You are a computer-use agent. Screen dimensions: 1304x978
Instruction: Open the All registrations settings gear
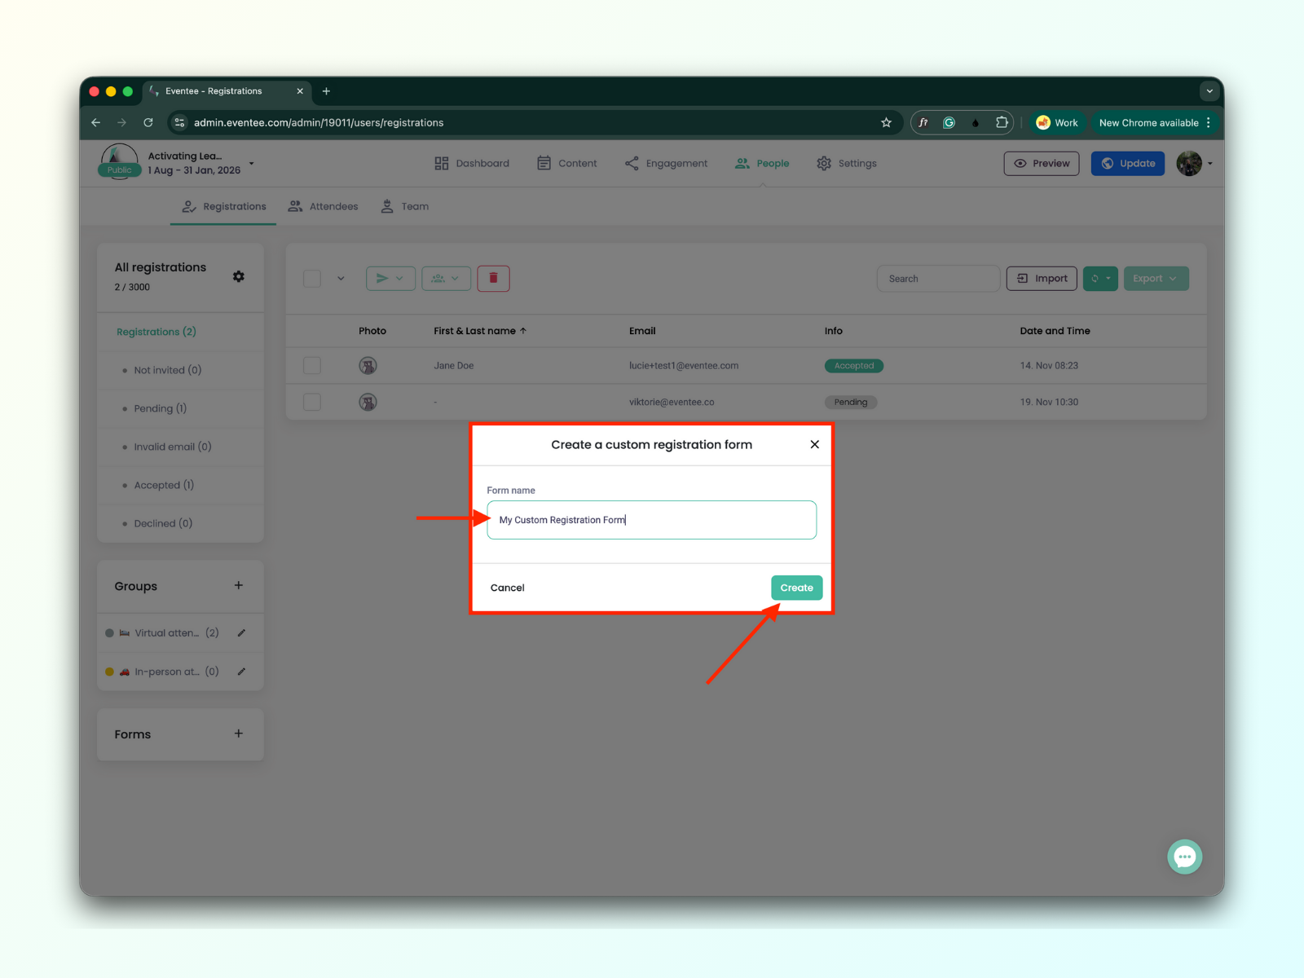point(239,276)
